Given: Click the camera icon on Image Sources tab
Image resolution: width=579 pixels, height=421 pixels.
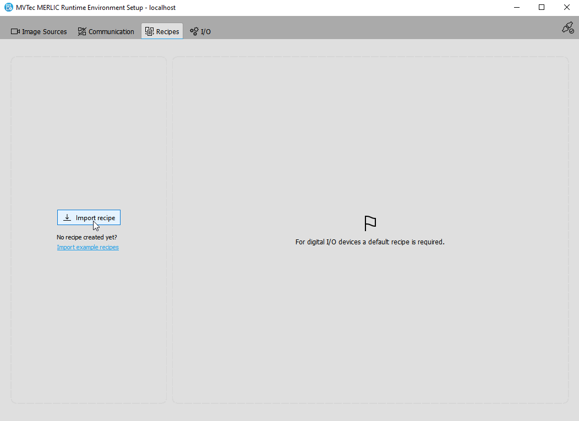Looking at the screenshot, I should 15,31.
